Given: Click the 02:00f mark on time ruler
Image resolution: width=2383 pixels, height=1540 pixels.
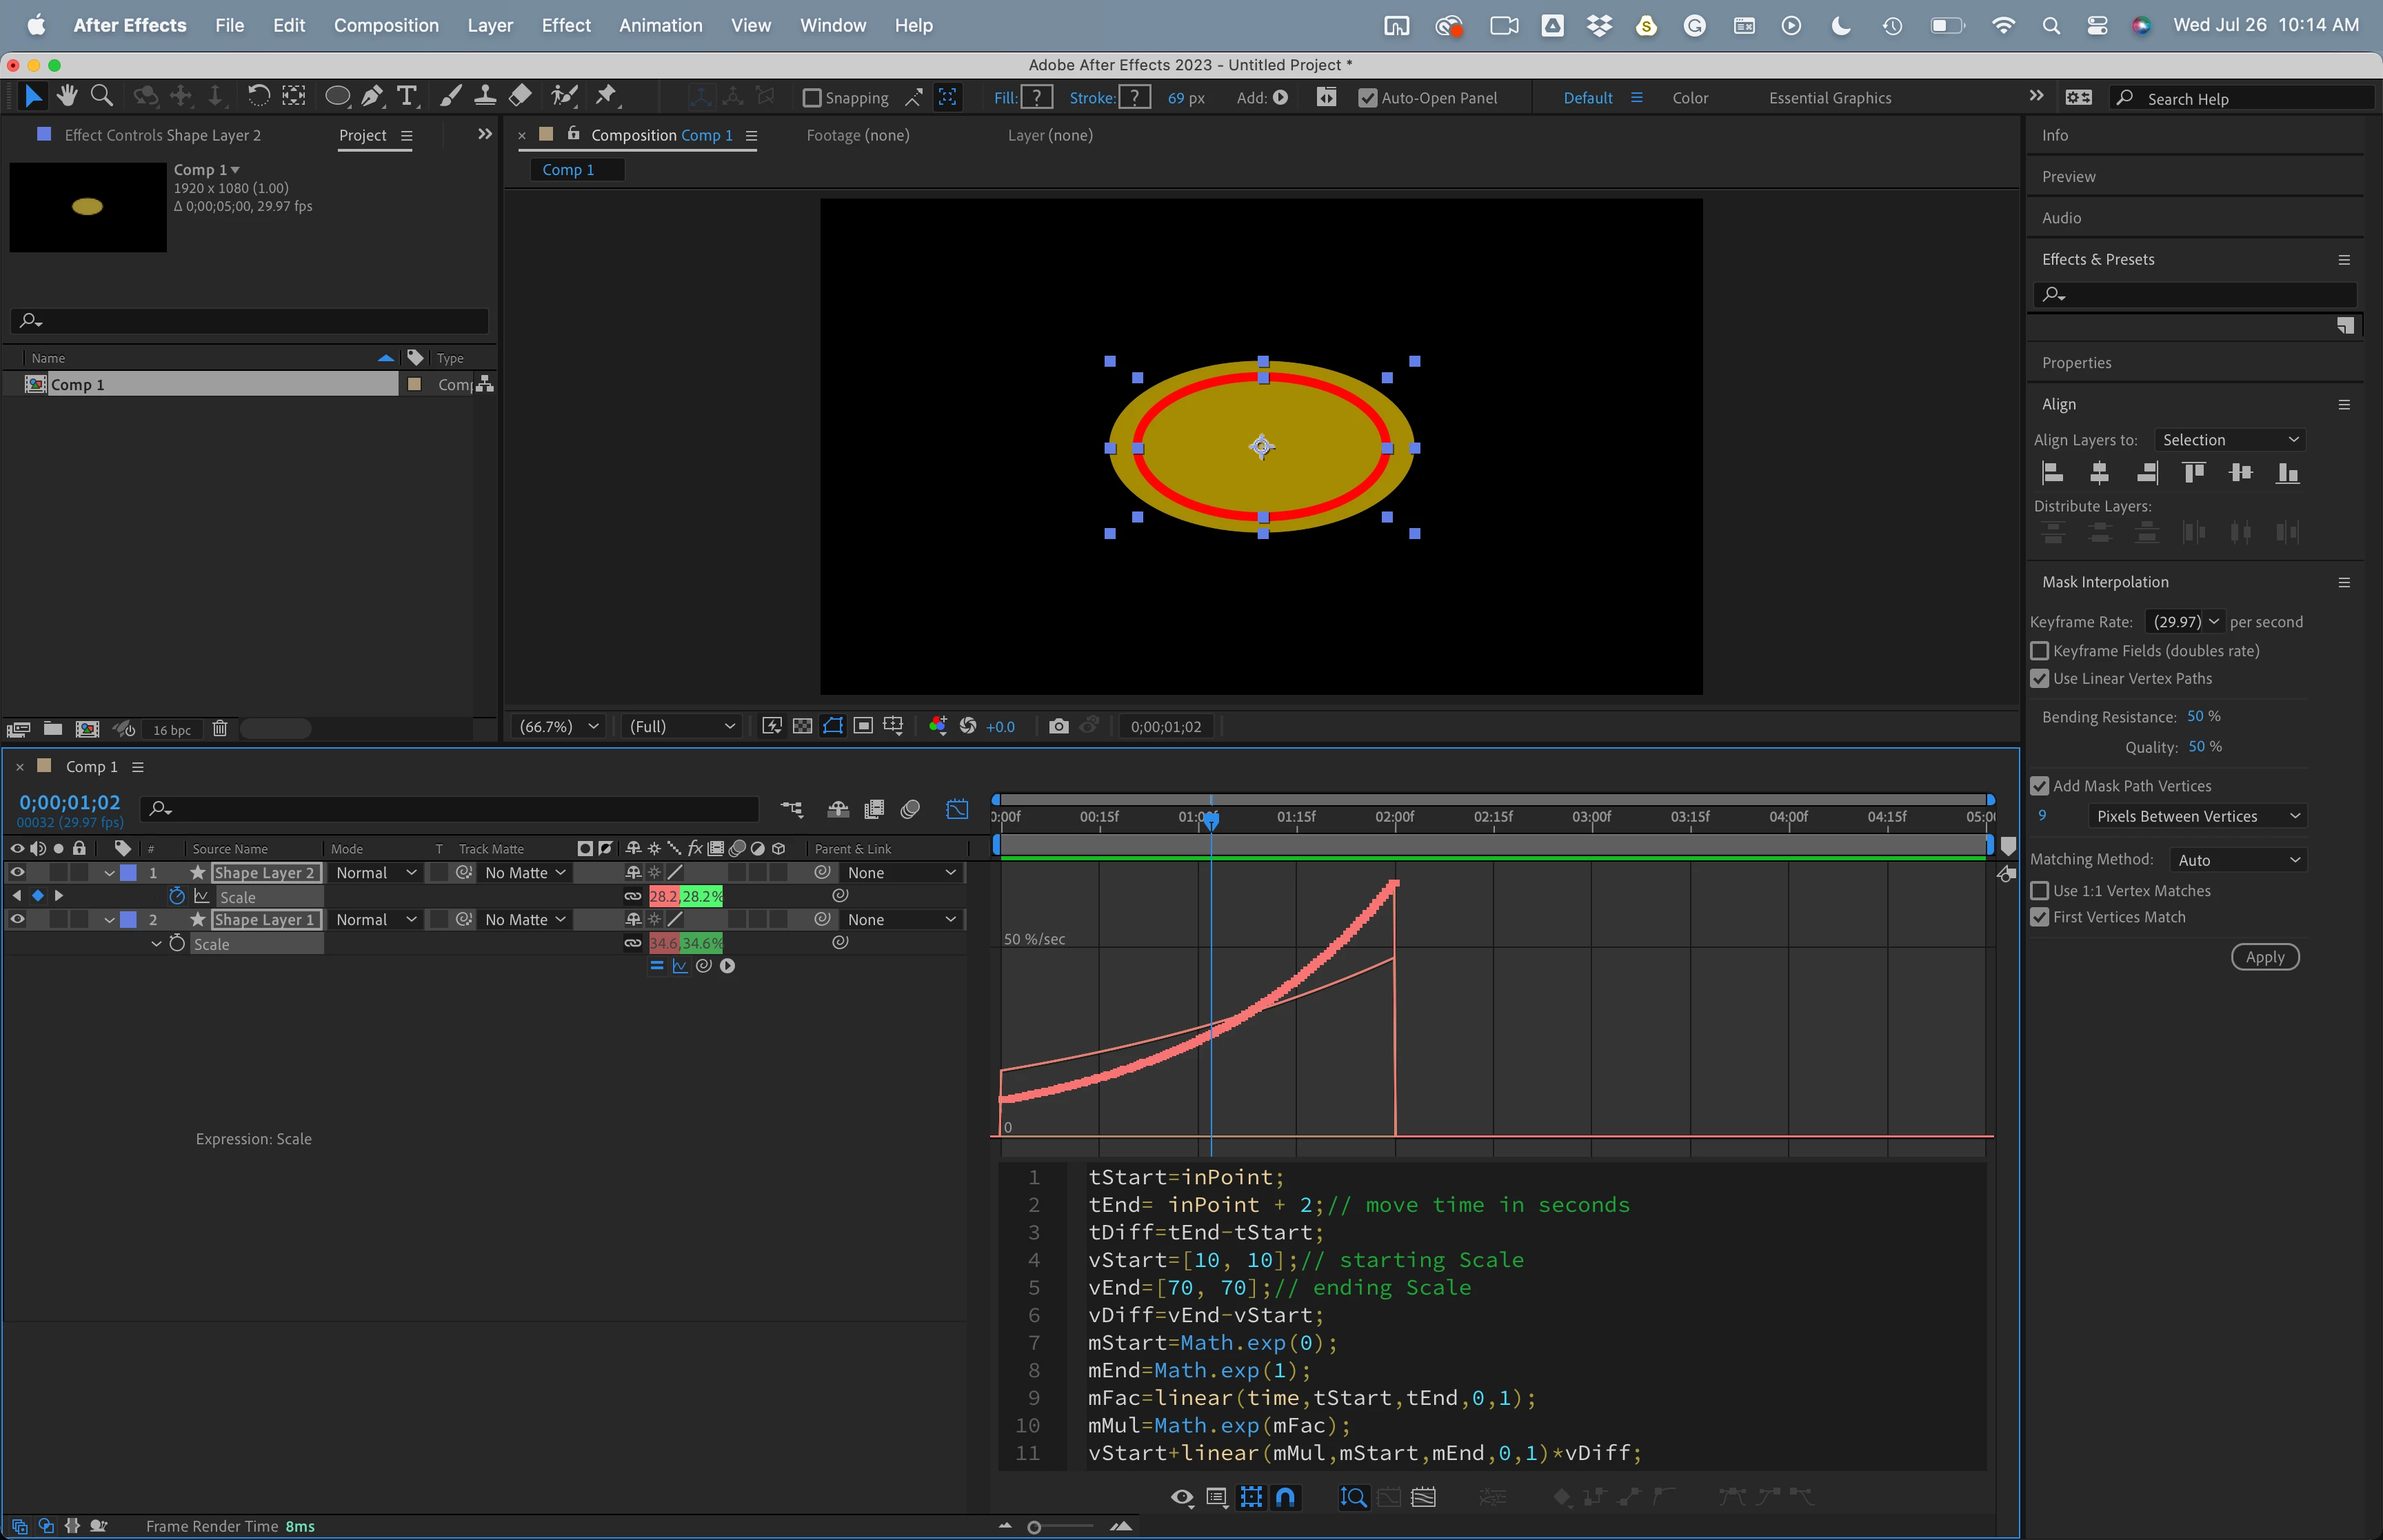Looking at the screenshot, I should coord(1394,817).
